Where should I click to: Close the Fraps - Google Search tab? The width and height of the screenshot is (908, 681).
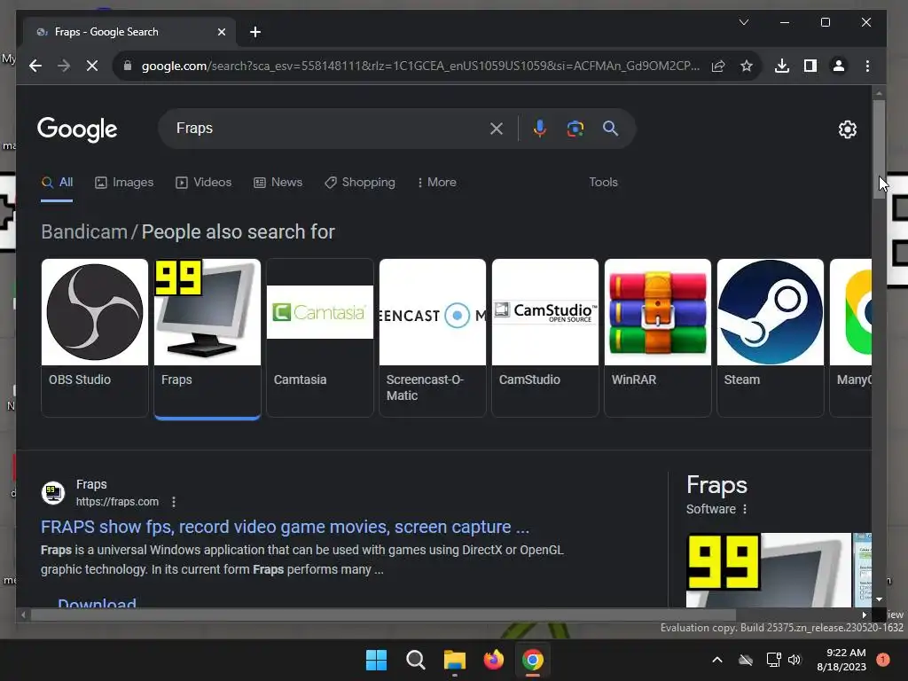click(221, 32)
